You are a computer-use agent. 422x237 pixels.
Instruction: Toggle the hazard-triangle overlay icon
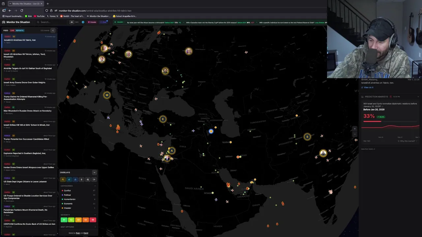click(88, 179)
